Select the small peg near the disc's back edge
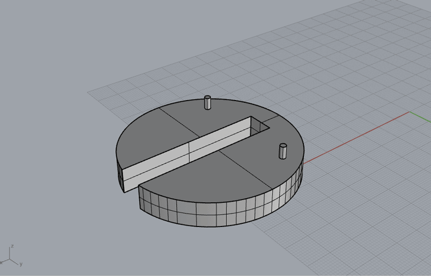This screenshot has width=431, height=276. coord(207,103)
